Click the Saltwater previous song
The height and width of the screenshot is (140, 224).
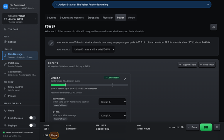pos(71,128)
